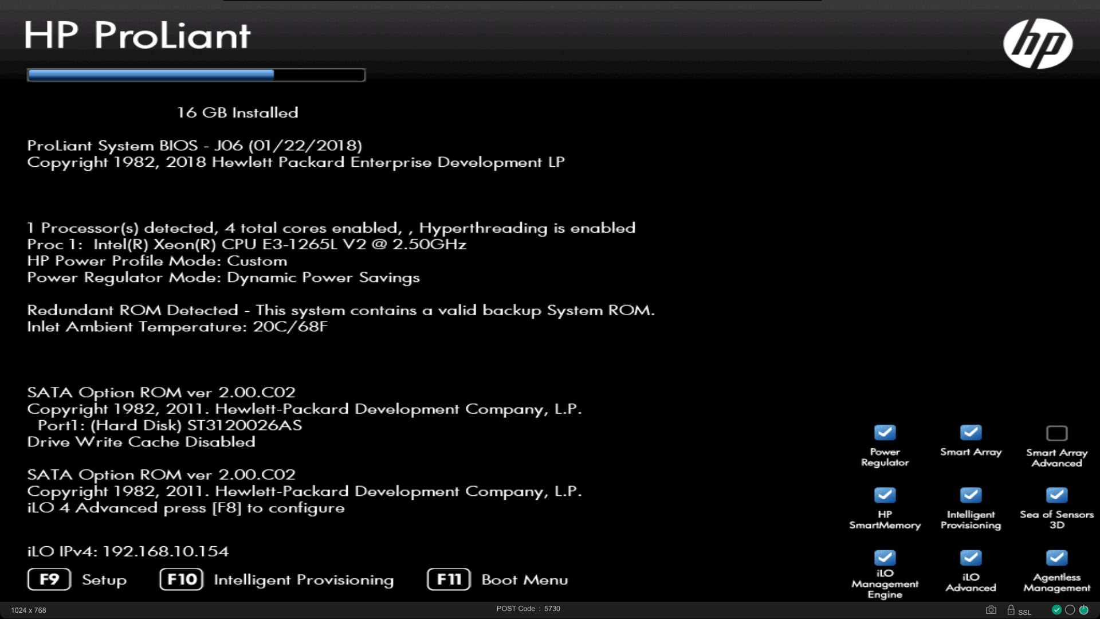Viewport: 1100px width, 619px height.
Task: Open the Boot Menu option
Action: (x=524, y=580)
